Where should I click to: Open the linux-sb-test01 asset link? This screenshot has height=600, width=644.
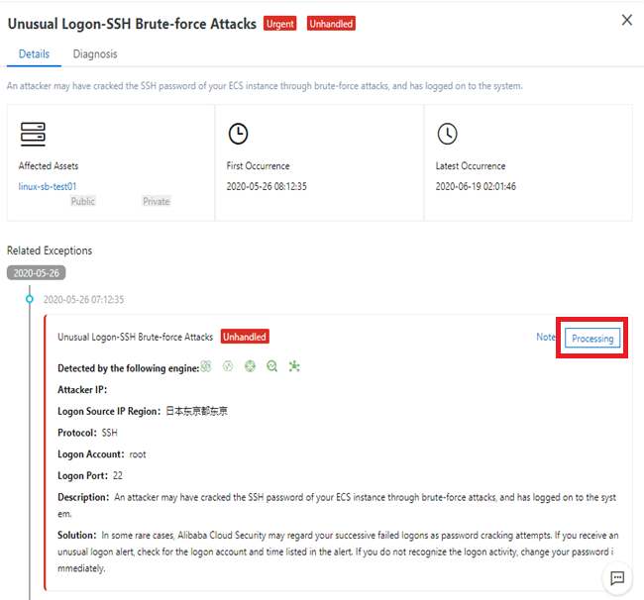click(x=48, y=187)
